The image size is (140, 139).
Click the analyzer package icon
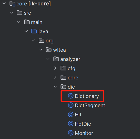coord(56,59)
